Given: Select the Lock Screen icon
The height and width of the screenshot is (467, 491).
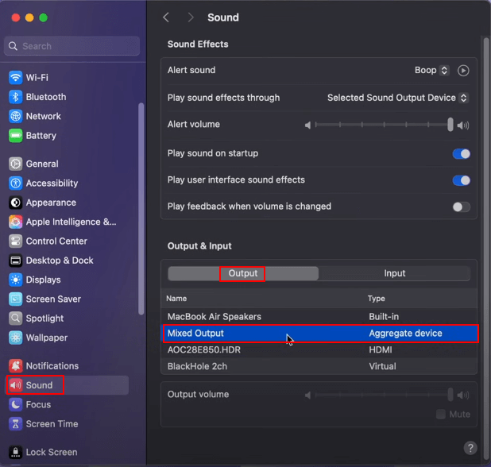Looking at the screenshot, I should pyautogui.click(x=15, y=452).
